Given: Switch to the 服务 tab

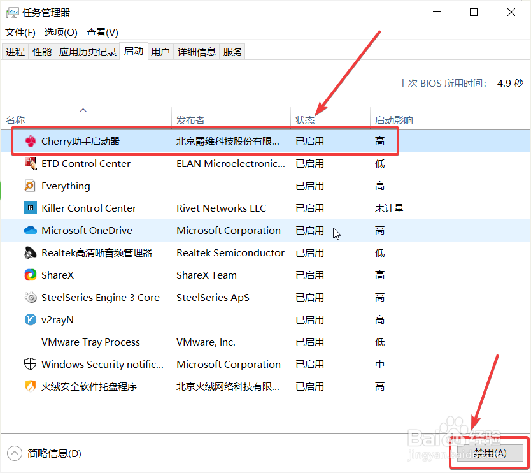Looking at the screenshot, I should 232,52.
